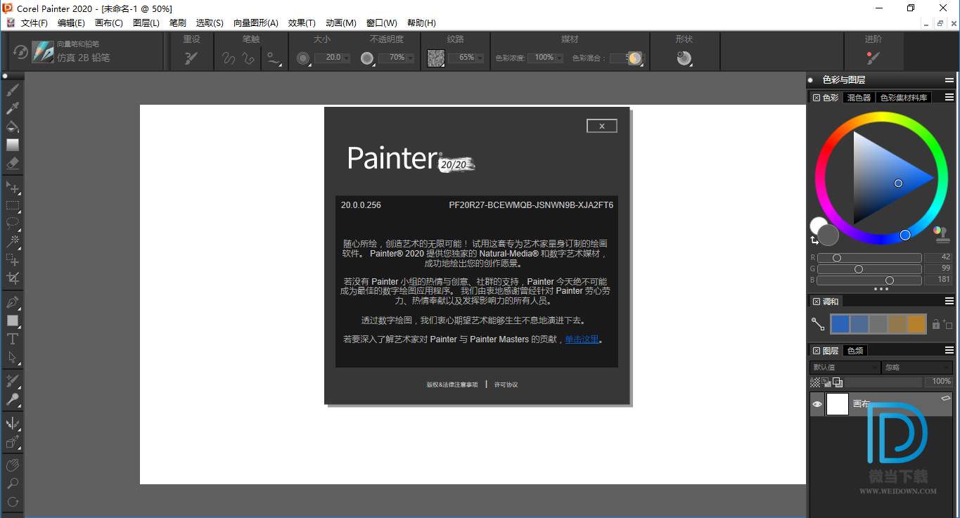This screenshot has width=960, height=518.
Task: Switch to the 色彩集材料库 tab
Action: [904, 98]
